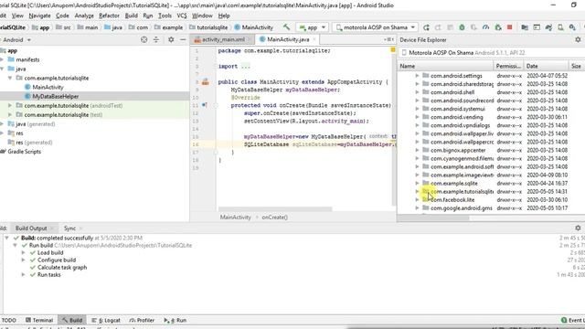Select the Build Output tab
Viewport: 585px width, 329px height.
(x=31, y=228)
